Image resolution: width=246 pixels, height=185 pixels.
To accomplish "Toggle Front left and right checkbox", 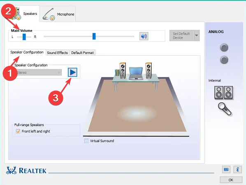I will [x=18, y=131].
